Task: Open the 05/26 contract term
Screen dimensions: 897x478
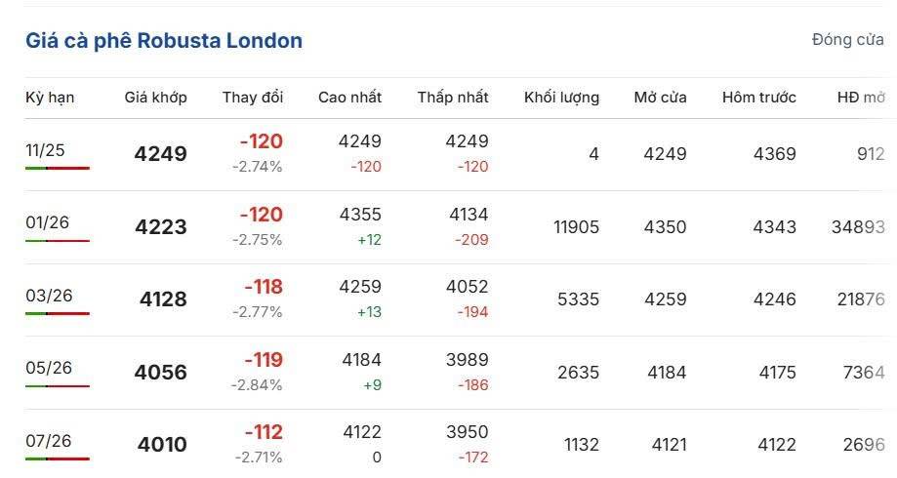Action: [47, 368]
